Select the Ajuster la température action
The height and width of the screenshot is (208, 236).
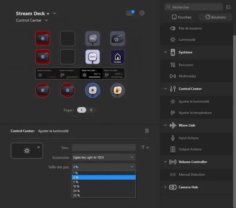point(196,113)
